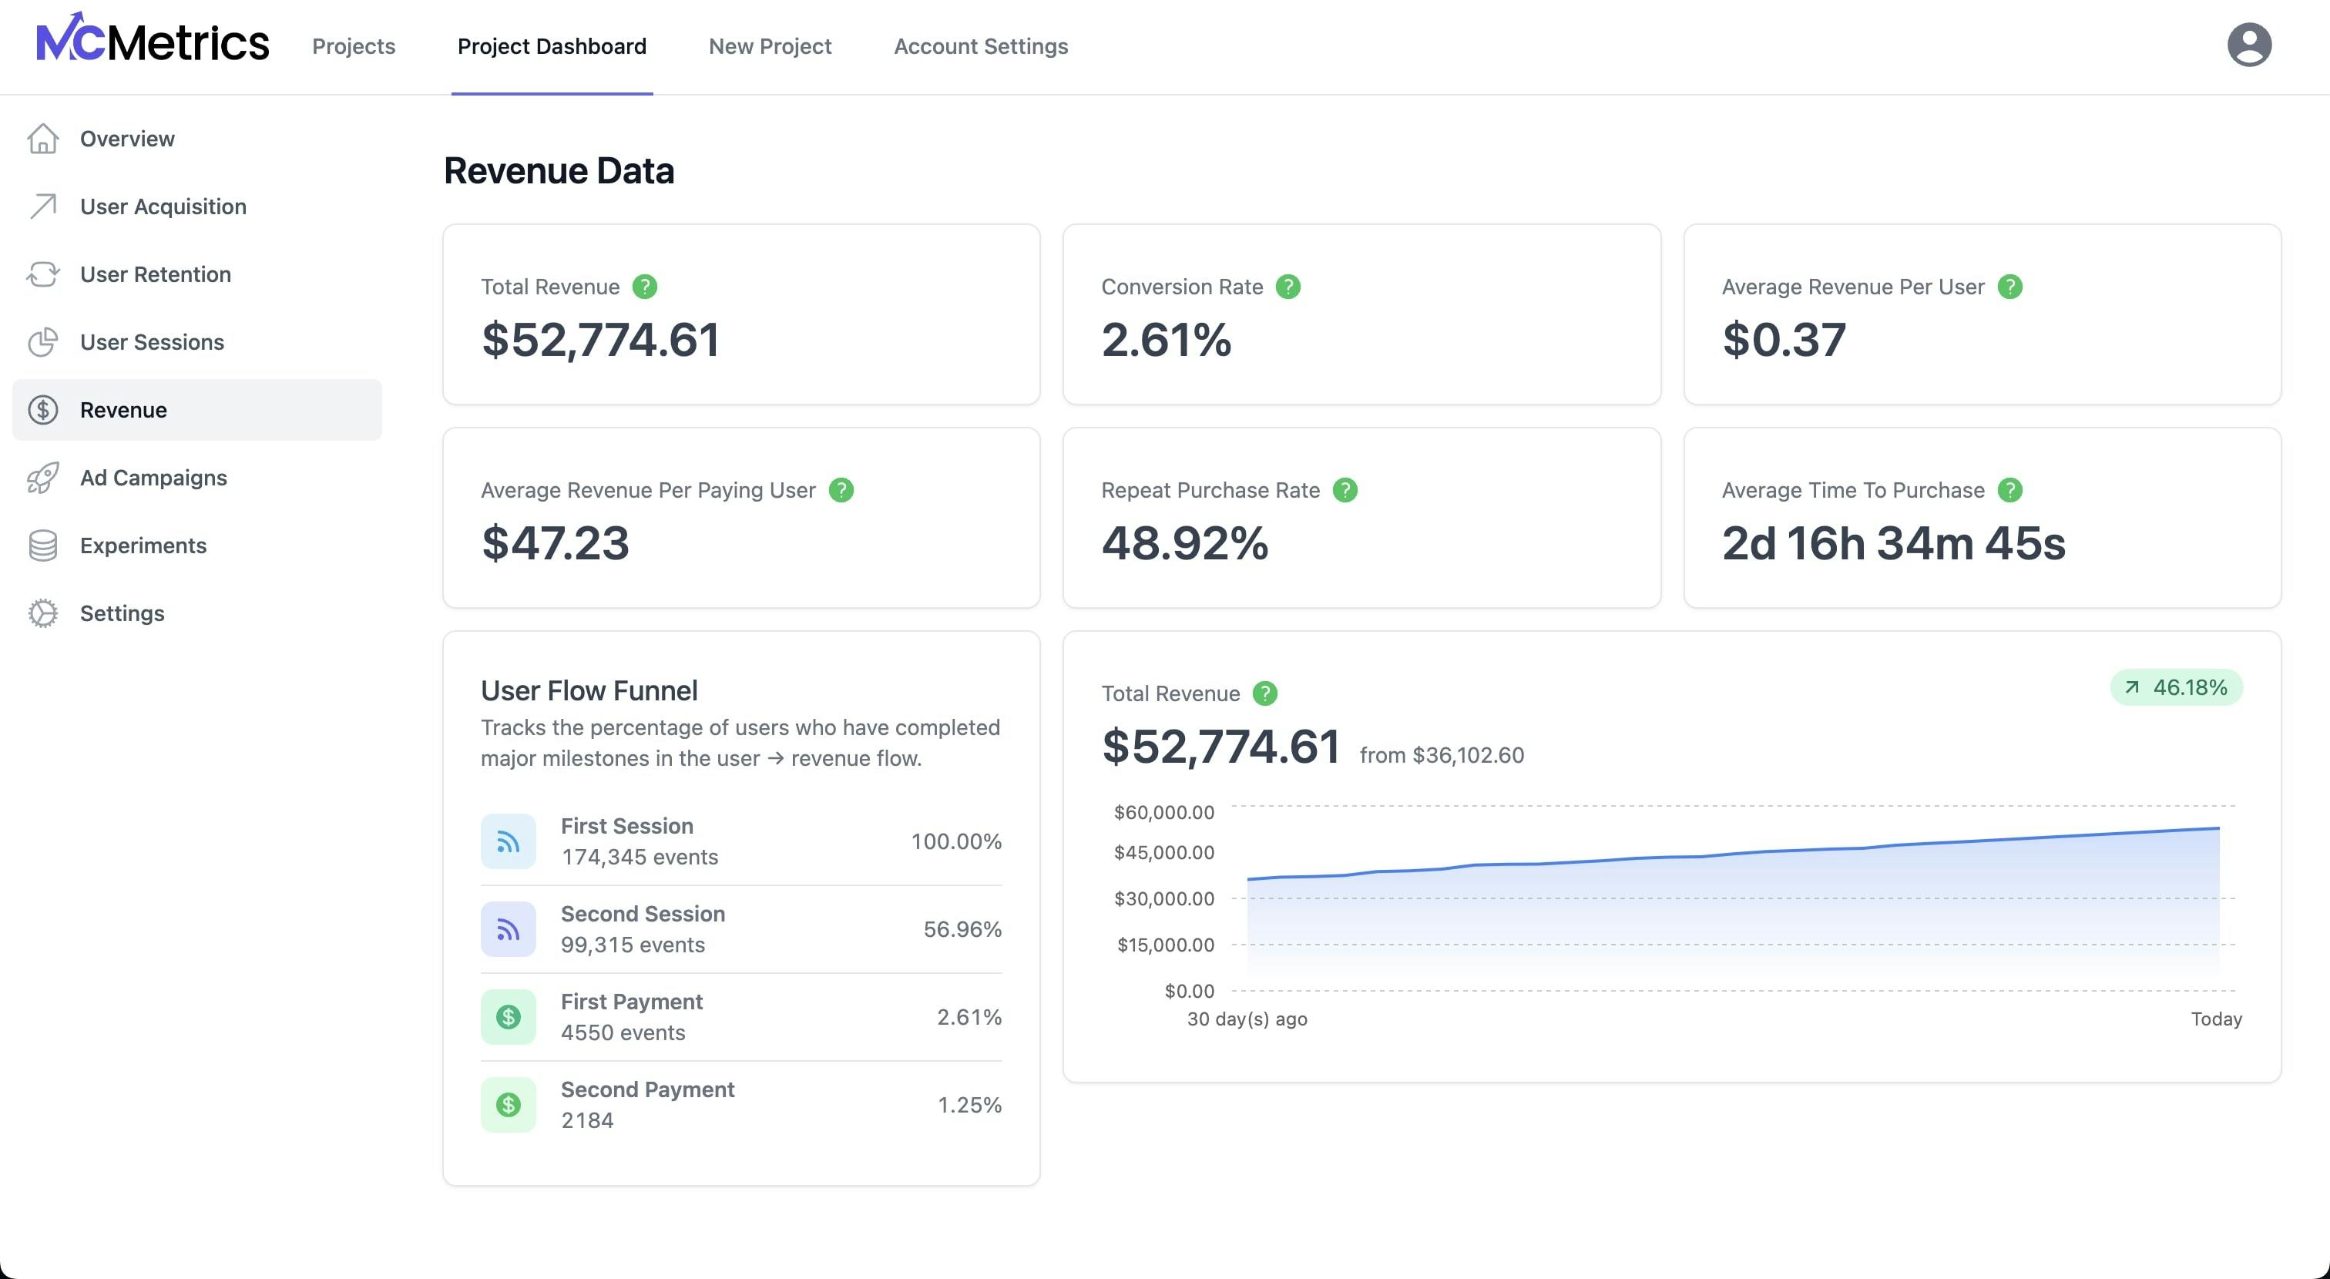Screen dimensions: 2330x1279
Task: Click the Second Session 56.96% percentage
Action: tap(962, 930)
